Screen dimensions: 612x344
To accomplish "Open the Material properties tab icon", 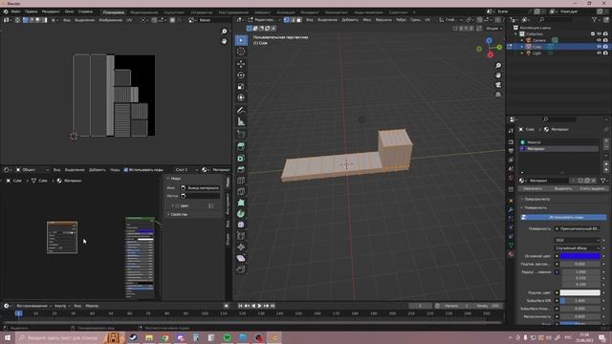I will point(511,254).
